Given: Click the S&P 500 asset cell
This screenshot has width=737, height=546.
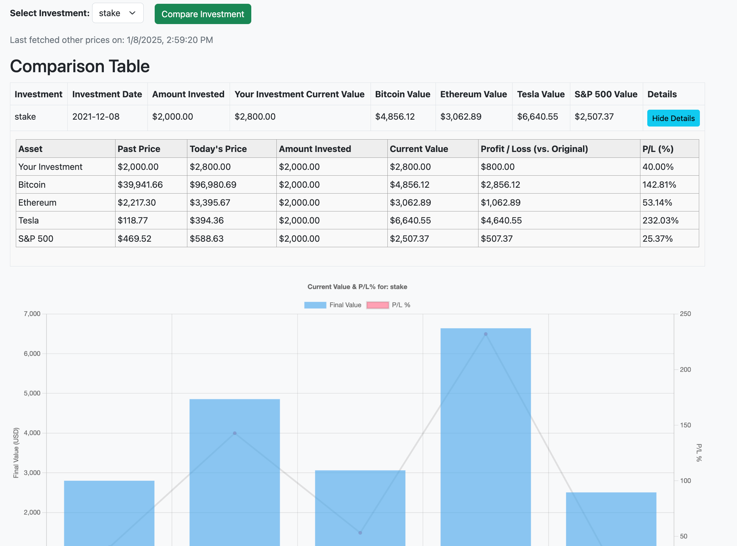Looking at the screenshot, I should click(x=36, y=239).
